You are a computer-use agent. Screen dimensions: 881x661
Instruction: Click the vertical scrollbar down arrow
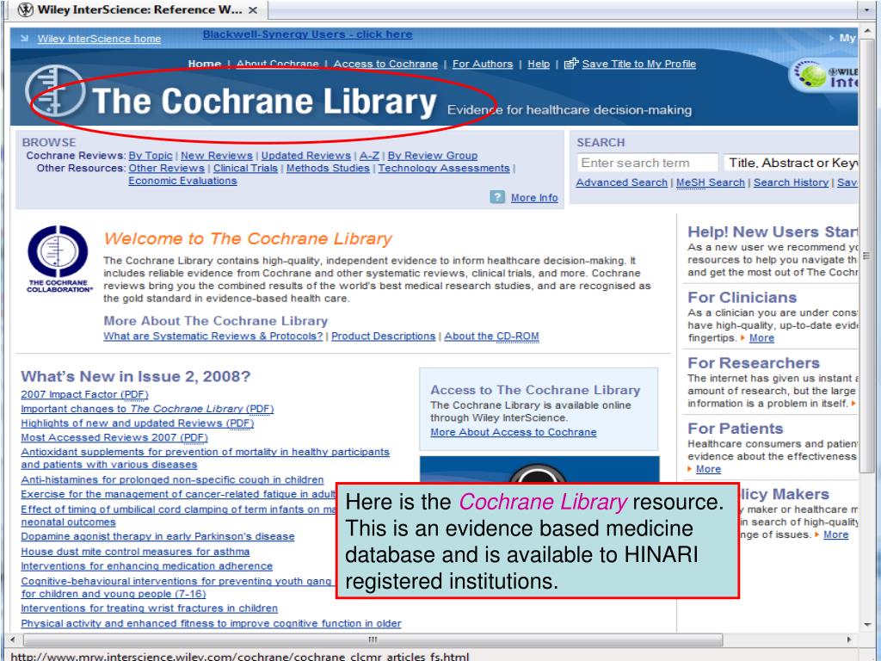(x=867, y=625)
